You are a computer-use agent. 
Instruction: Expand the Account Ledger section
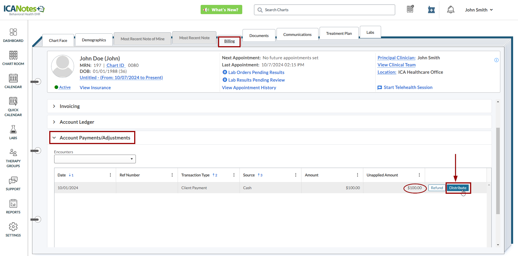[x=77, y=122]
